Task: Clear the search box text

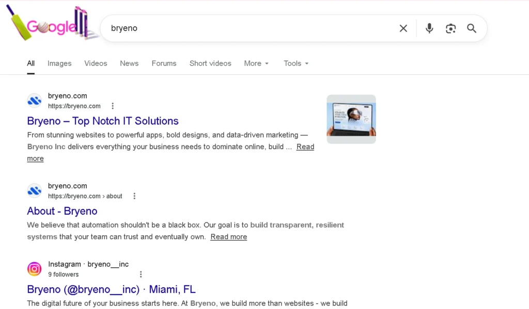Action: coord(403,28)
